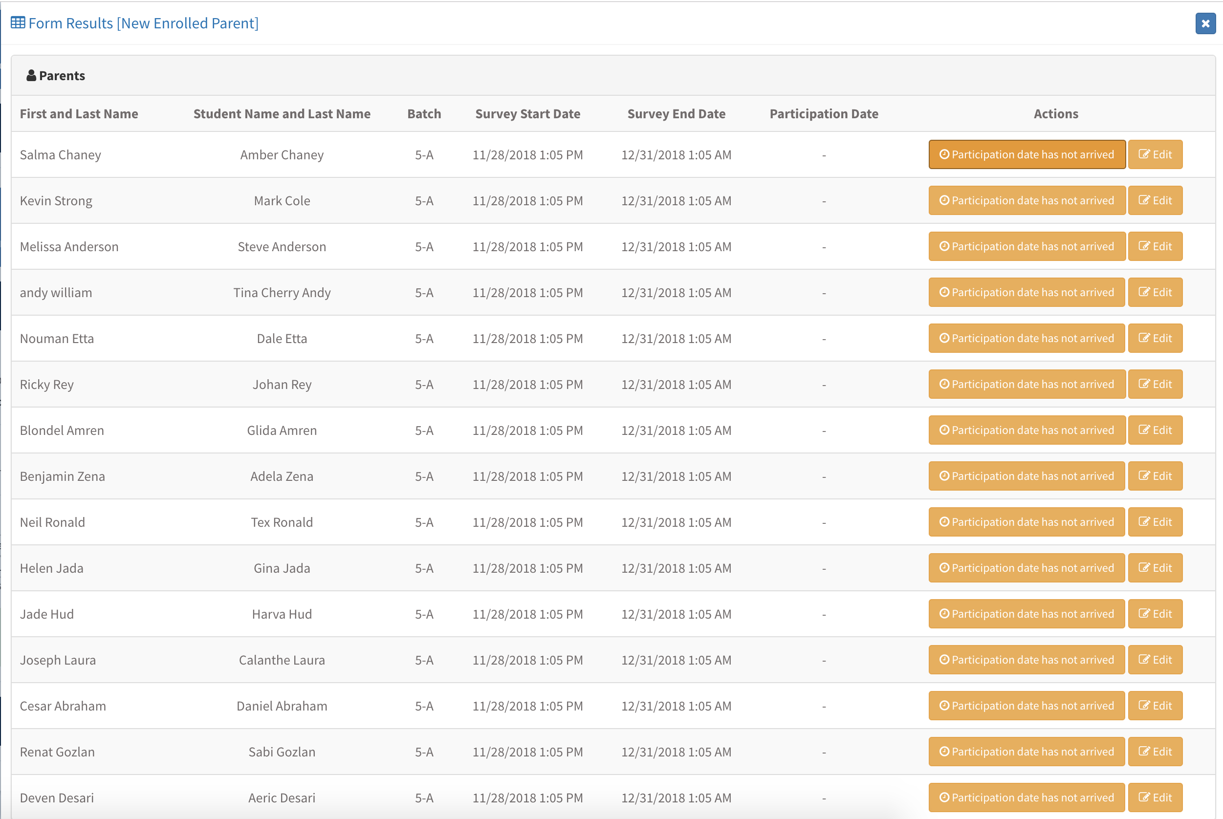The image size is (1223, 819).
Task: Select student name Steve Anderson
Action: [x=282, y=247]
